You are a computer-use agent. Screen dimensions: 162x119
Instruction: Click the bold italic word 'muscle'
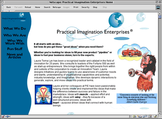pos(84,94)
